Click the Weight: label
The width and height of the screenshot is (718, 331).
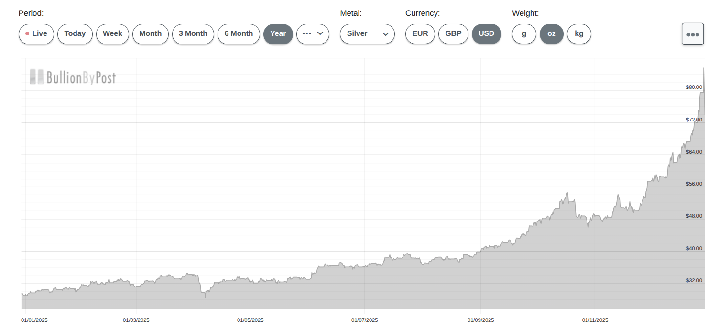click(x=525, y=13)
